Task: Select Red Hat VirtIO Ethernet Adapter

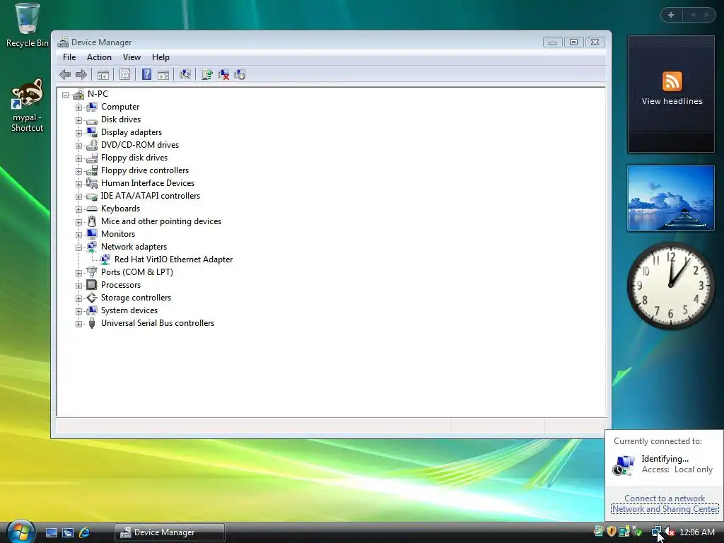Action: click(x=173, y=259)
